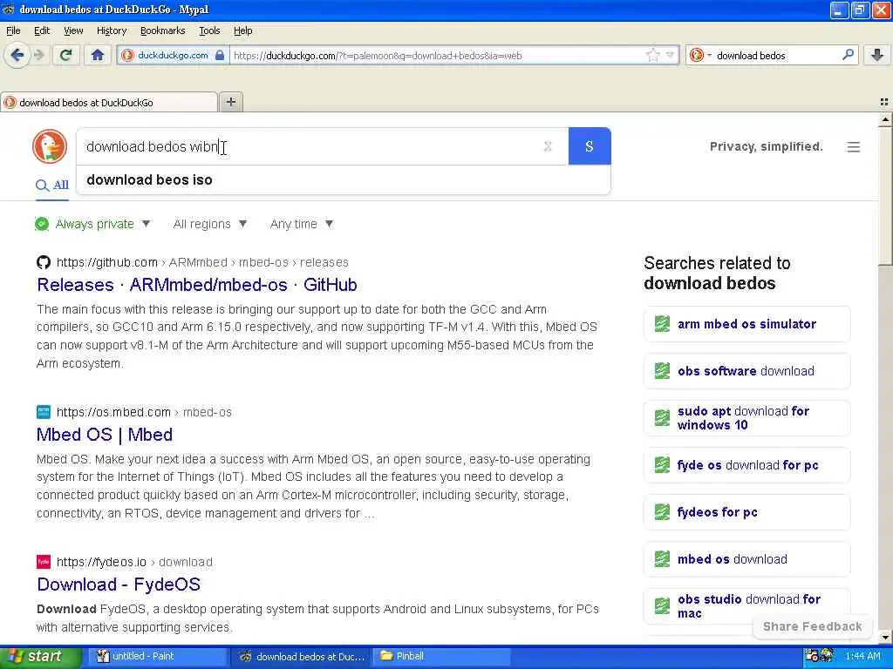Open the History menu
The width and height of the screenshot is (893, 669).
(x=111, y=30)
